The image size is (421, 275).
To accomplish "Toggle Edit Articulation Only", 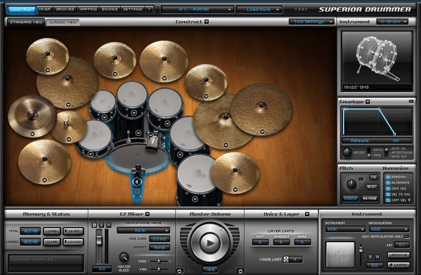I will click(x=407, y=237).
